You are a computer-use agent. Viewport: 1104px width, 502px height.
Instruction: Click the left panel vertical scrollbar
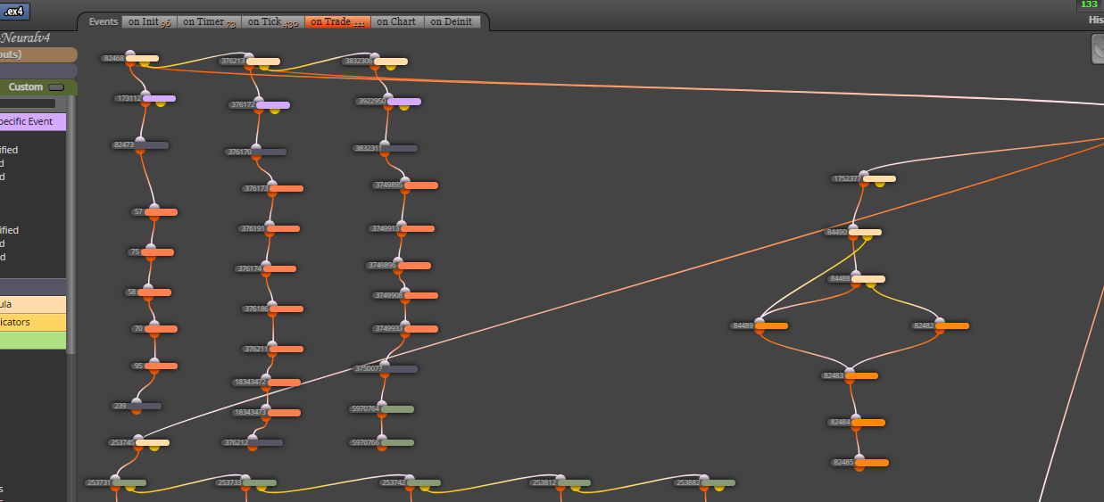coord(71,223)
